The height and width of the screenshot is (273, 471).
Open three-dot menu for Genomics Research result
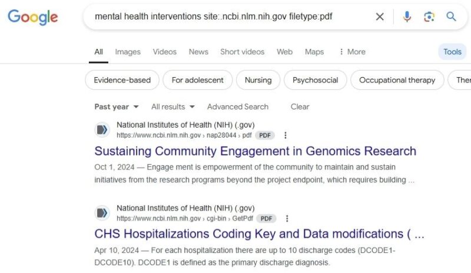point(286,135)
